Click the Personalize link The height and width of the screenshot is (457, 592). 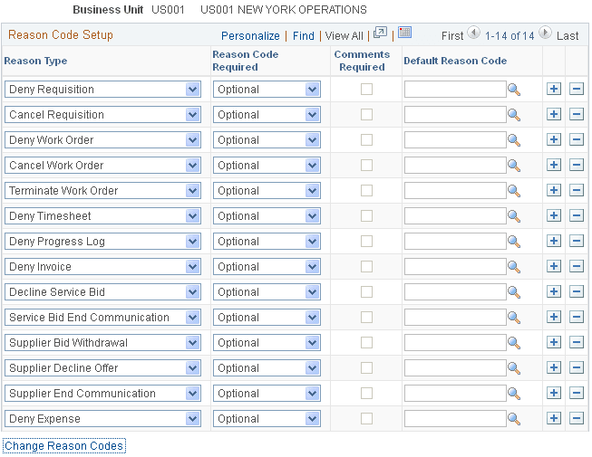[250, 35]
